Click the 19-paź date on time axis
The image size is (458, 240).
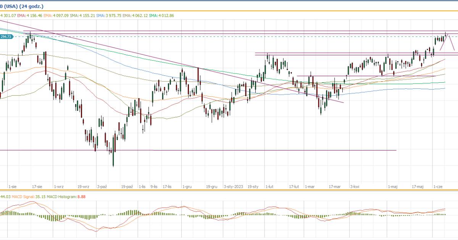[127, 187]
